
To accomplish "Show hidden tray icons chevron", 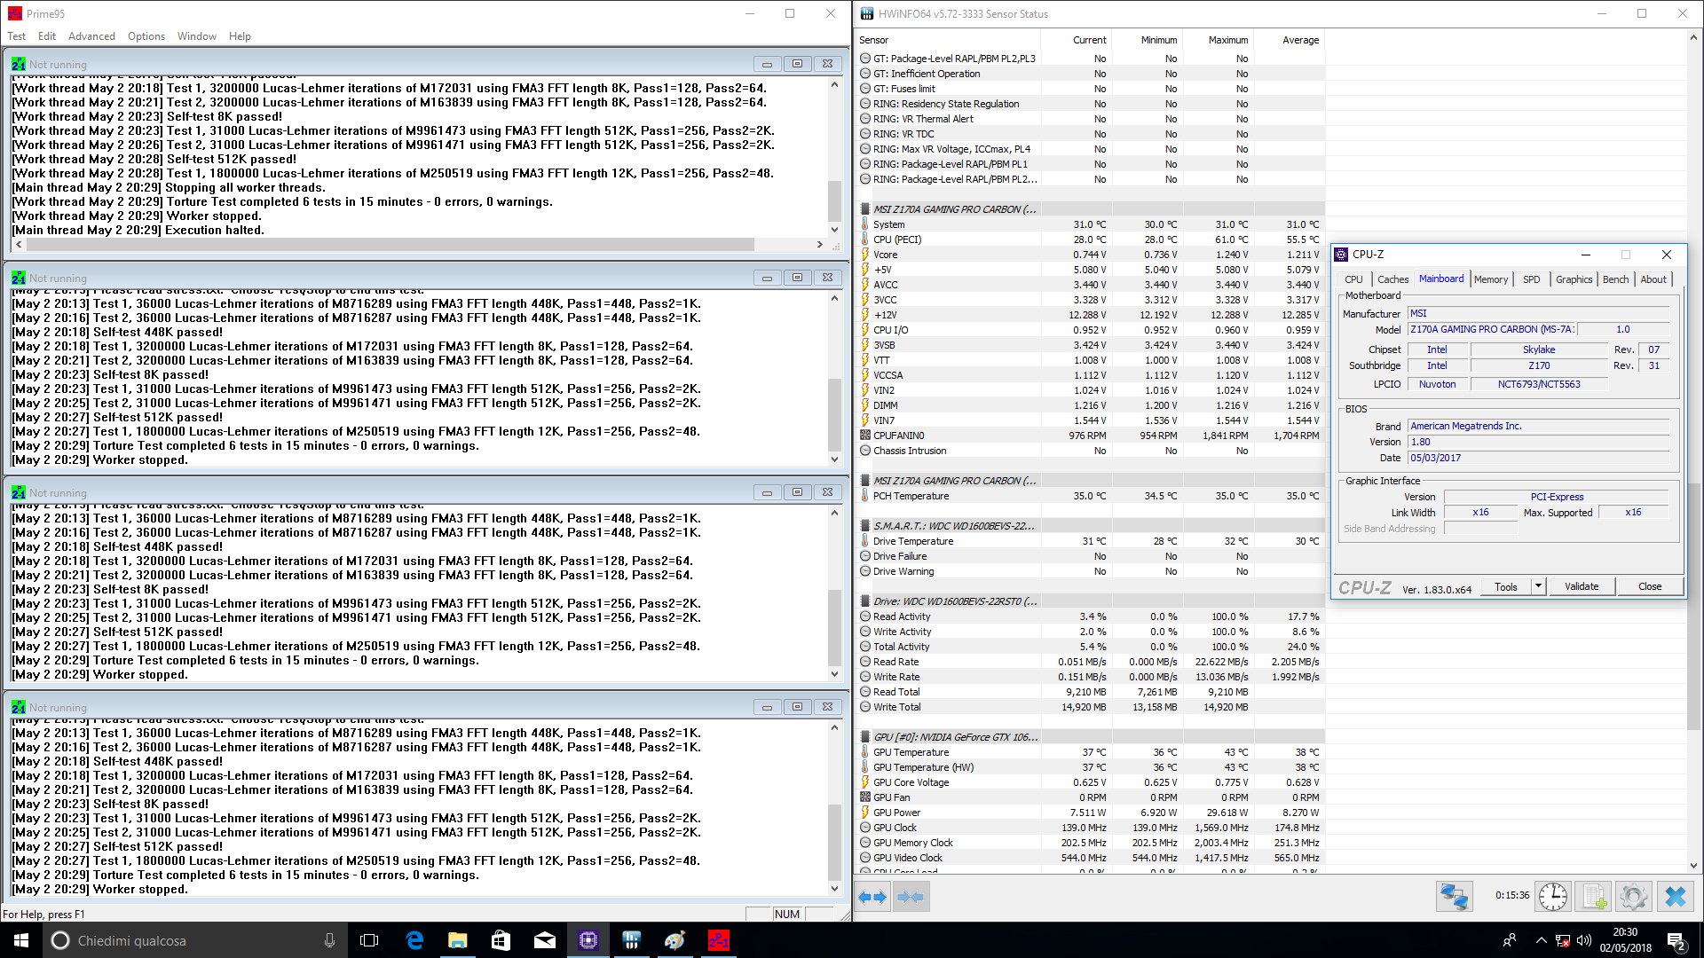I will click(1541, 940).
